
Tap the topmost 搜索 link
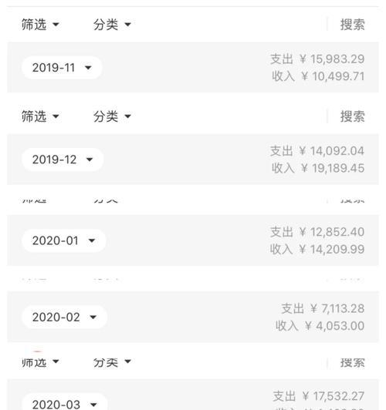352,25
